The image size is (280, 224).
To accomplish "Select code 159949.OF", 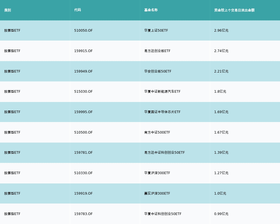I will click(83, 71).
